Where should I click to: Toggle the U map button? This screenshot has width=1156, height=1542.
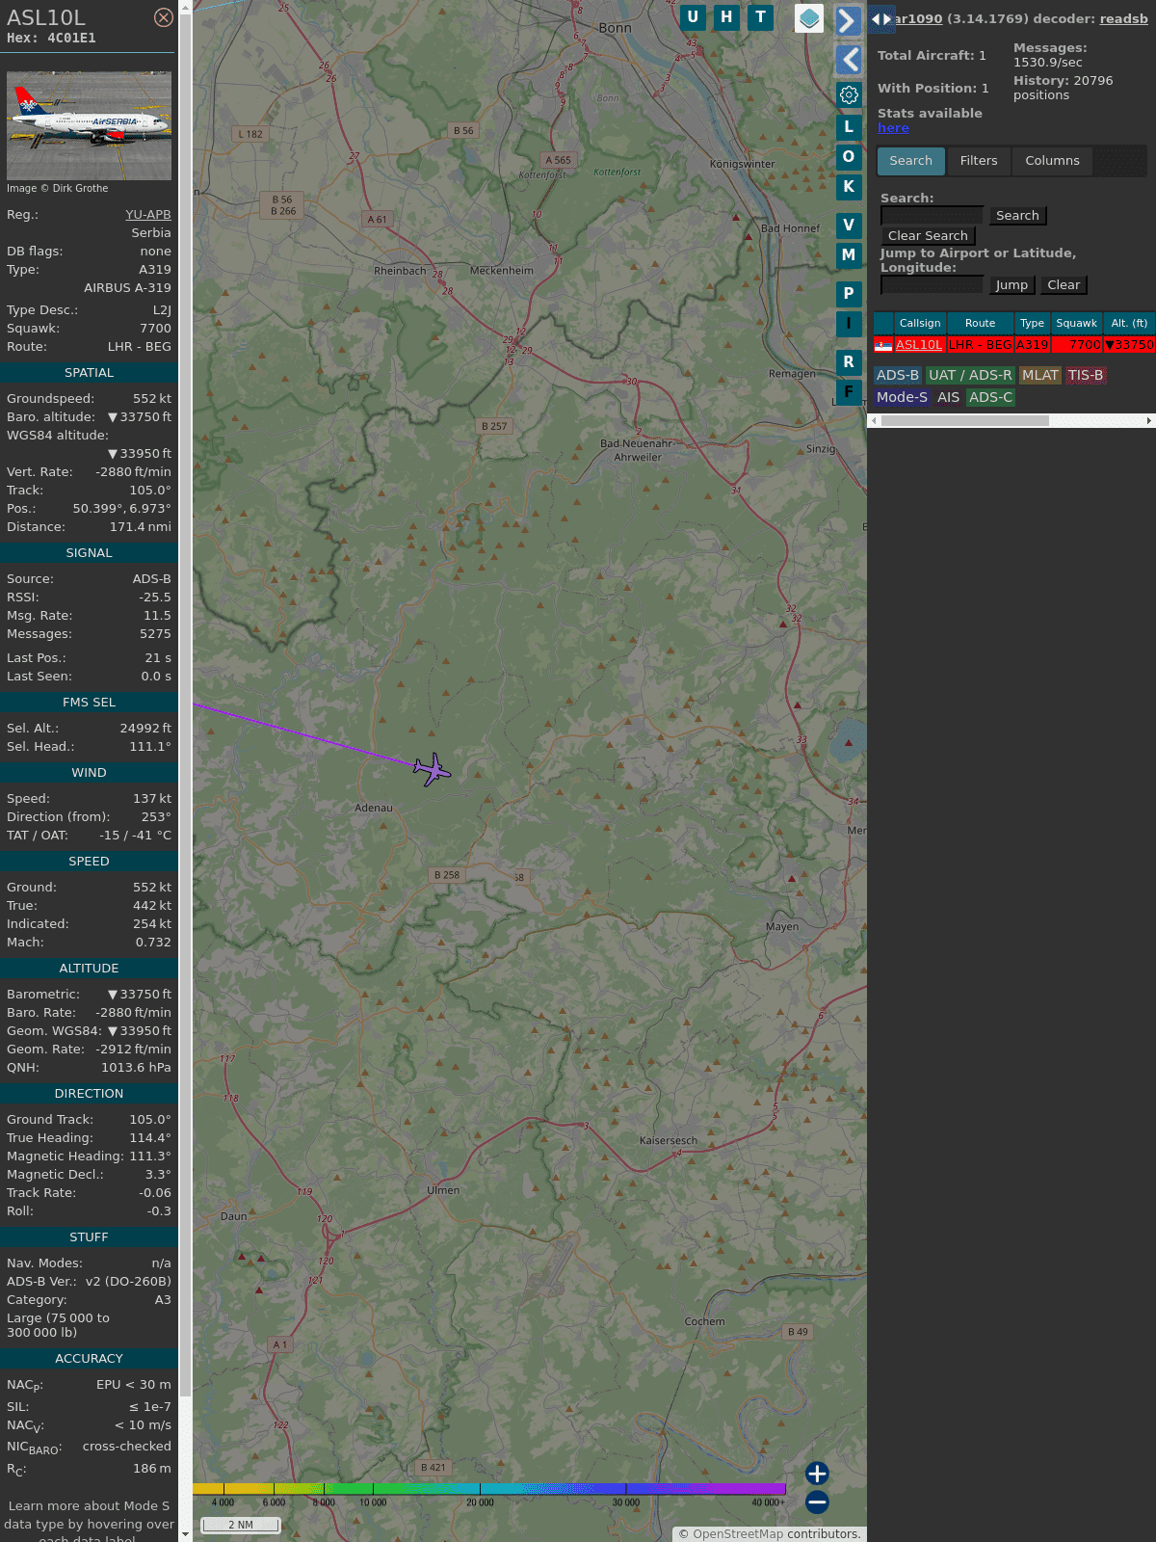(x=693, y=17)
